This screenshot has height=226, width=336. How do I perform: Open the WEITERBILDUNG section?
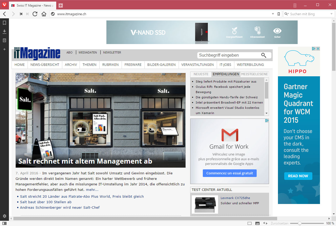tap(250, 65)
